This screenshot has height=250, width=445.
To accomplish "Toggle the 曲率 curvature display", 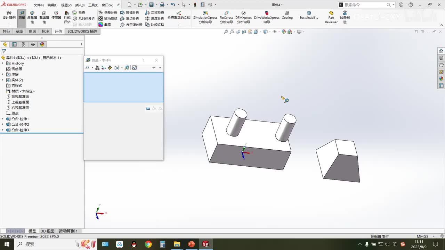I will pyautogui.click(x=105, y=25).
